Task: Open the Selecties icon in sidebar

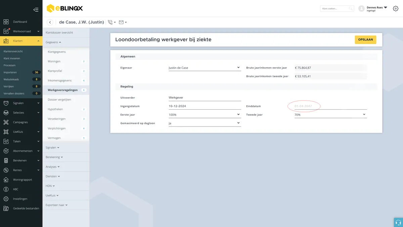Action: pos(6,113)
